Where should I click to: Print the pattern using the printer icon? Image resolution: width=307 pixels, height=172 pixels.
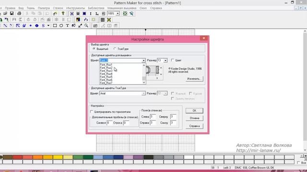click(x=19, y=13)
